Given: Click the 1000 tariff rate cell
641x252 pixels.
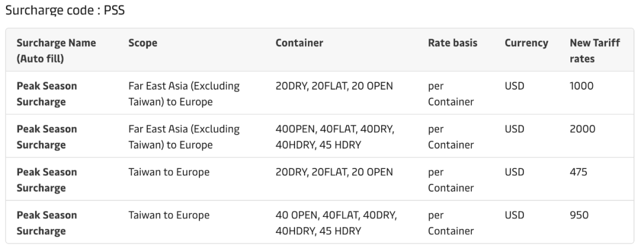Looking at the screenshot, I should coord(582,86).
